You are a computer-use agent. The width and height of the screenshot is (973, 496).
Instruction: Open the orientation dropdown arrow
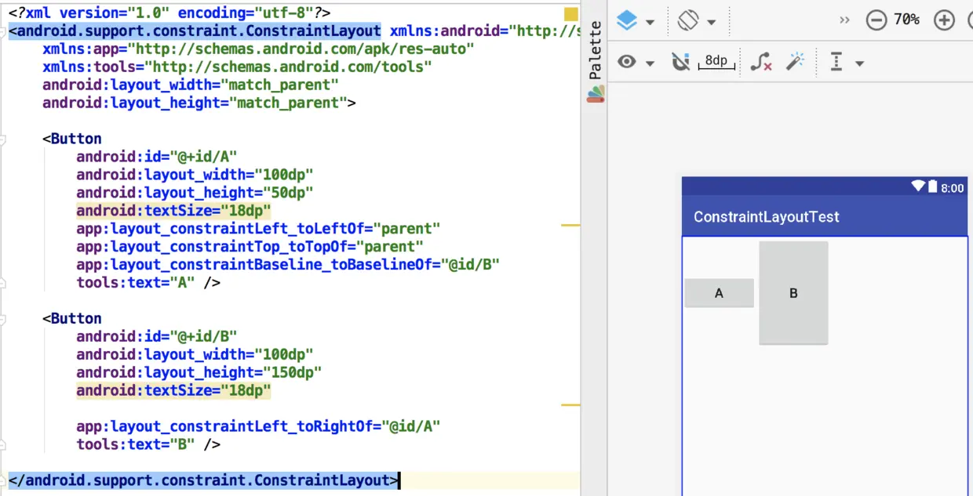(711, 23)
